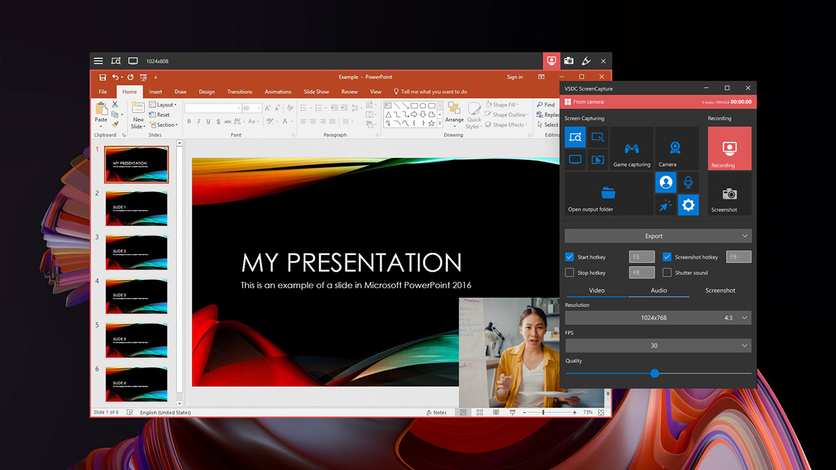The height and width of the screenshot is (470, 836).
Task: Open VSDC settings via the gear icon
Action: tap(688, 204)
